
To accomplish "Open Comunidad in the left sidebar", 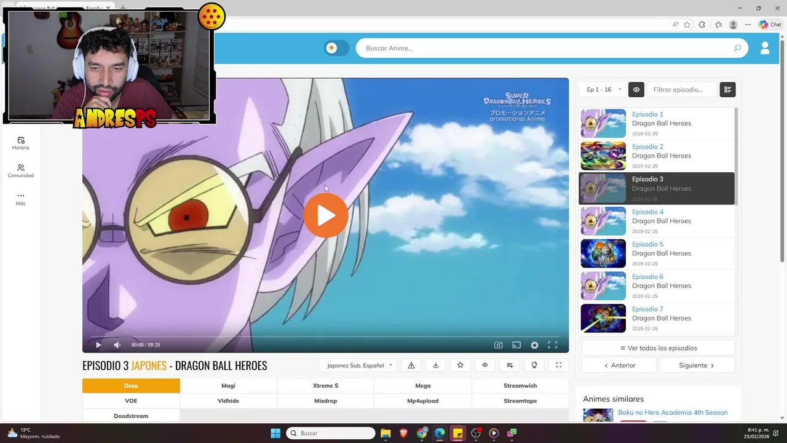I will coord(21,171).
